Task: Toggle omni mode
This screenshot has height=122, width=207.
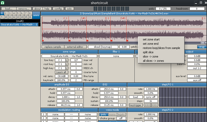Action: (x=36, y=15)
